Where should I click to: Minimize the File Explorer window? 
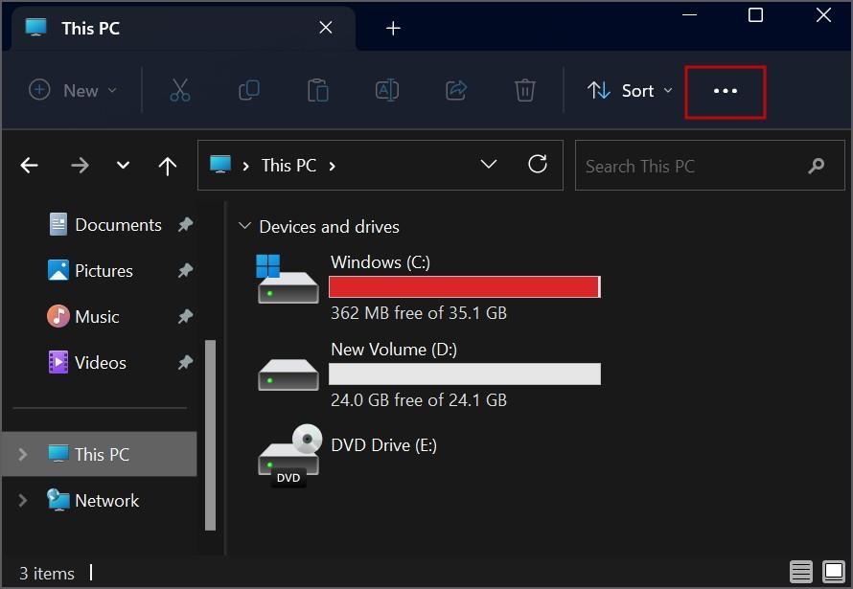(689, 14)
